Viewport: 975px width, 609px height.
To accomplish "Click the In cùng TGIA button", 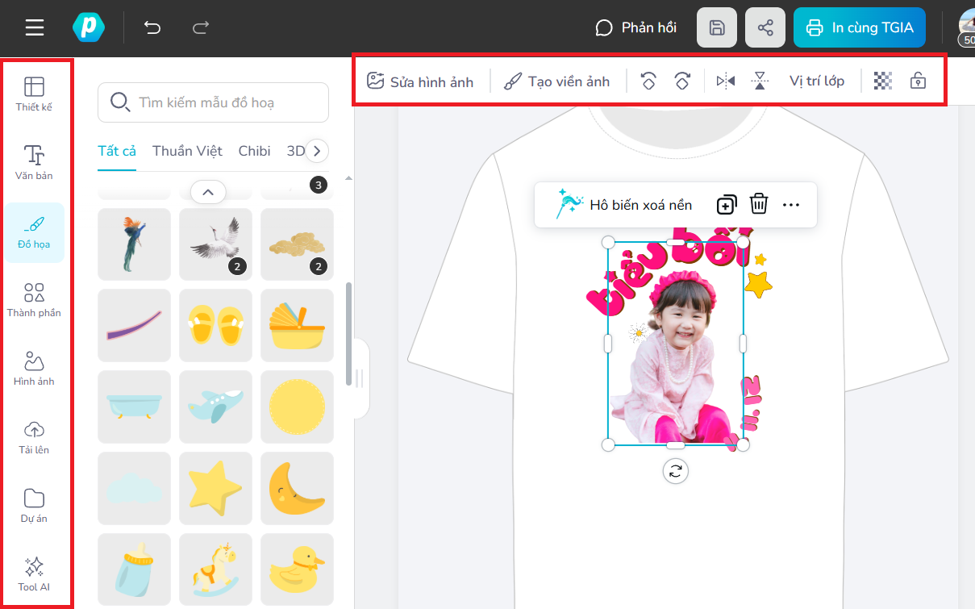I will [859, 27].
